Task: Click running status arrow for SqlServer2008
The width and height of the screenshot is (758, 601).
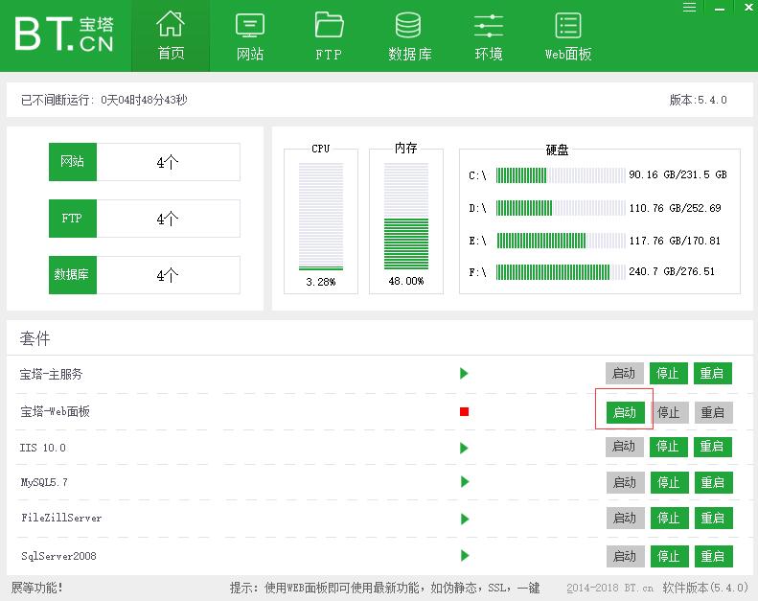Action: pyautogui.click(x=465, y=556)
